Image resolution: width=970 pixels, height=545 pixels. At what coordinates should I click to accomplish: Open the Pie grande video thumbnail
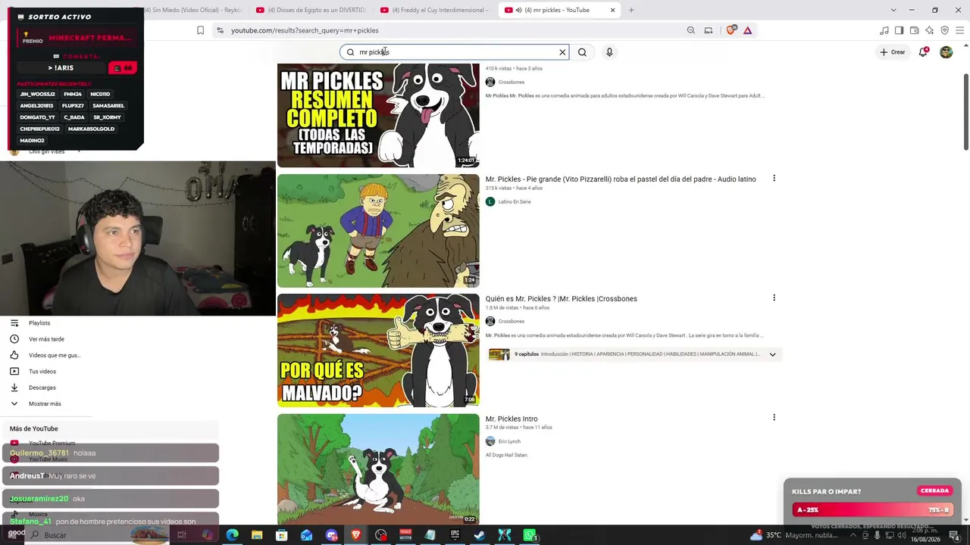378,231
